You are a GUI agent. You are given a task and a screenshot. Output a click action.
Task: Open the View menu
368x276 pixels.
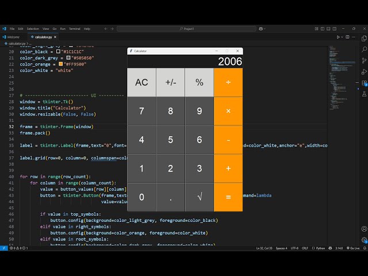tap(46, 29)
